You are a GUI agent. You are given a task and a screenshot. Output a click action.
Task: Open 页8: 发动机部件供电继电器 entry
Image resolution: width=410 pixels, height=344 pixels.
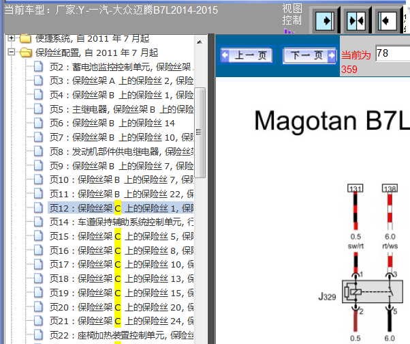pos(122,152)
